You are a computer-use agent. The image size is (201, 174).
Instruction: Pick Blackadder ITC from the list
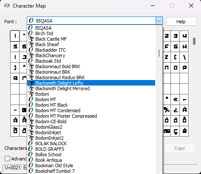click(x=91, y=50)
